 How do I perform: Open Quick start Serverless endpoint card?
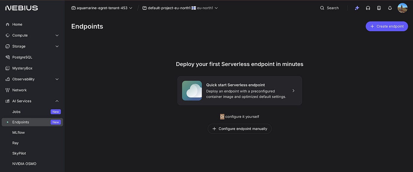point(240,91)
